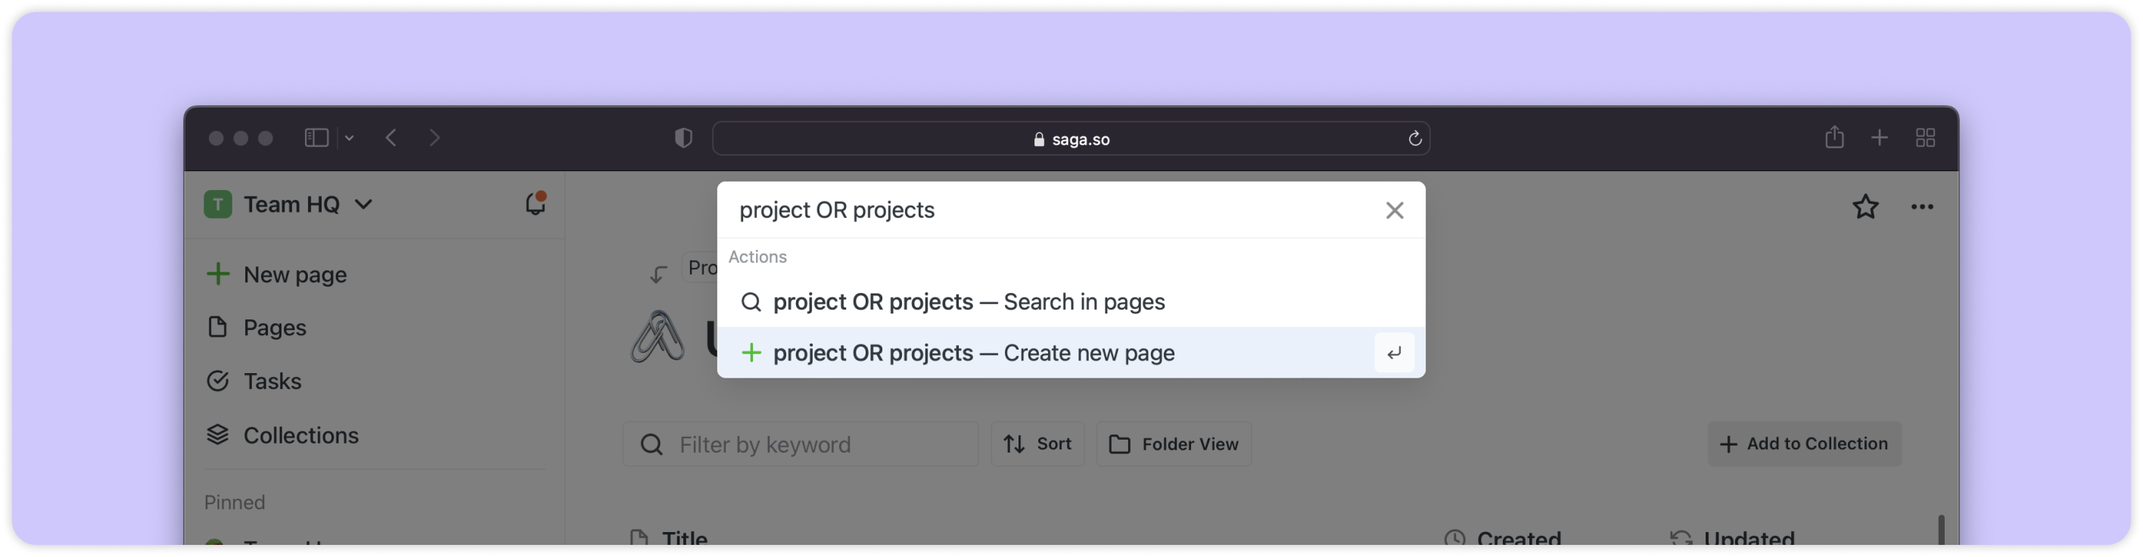The width and height of the screenshot is (2143, 557).
Task: Toggle the Safari sidebar
Action: pyautogui.click(x=316, y=138)
